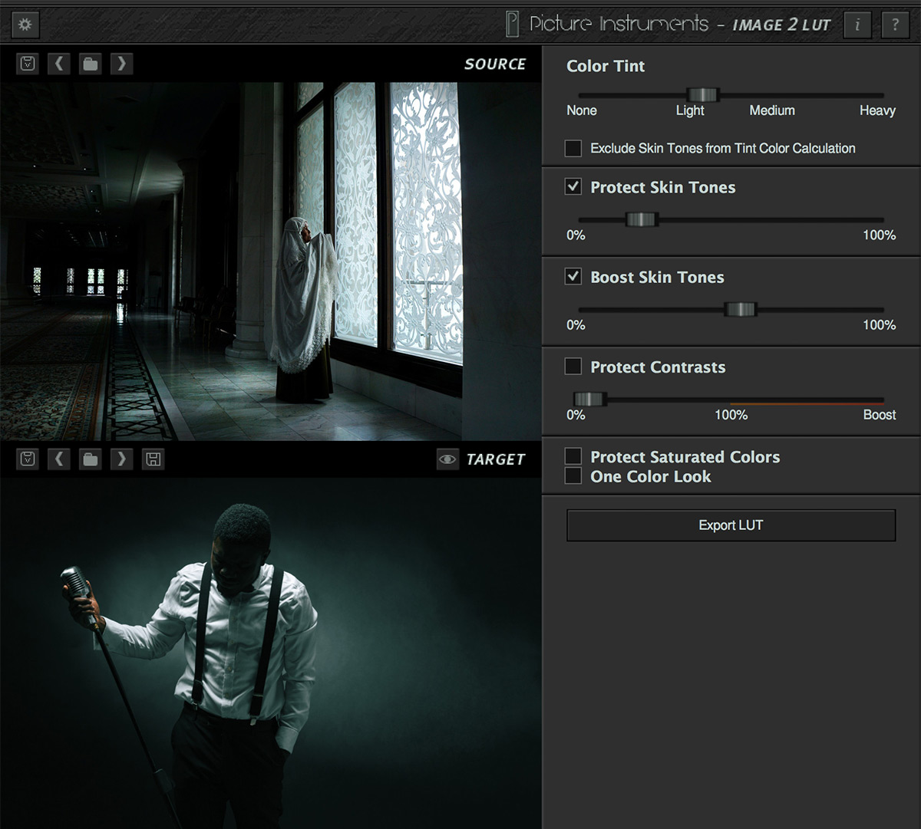Open a target image via the folder icon
This screenshot has height=829, width=921.
point(90,459)
